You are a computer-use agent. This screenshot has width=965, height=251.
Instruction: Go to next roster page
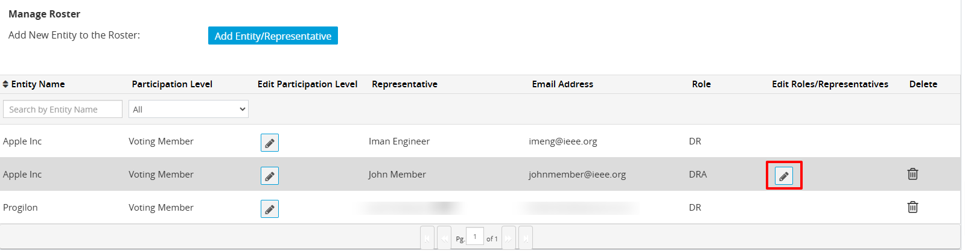point(509,238)
